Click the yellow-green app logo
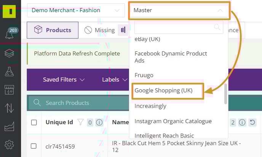262x157 pixels. tap(9, 11)
